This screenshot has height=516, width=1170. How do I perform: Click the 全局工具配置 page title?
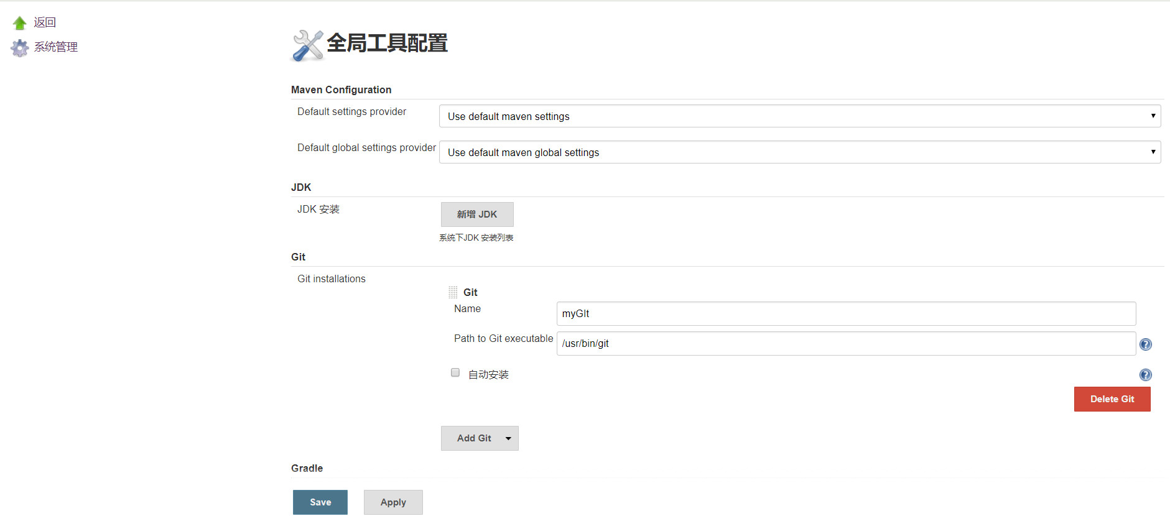tap(387, 43)
